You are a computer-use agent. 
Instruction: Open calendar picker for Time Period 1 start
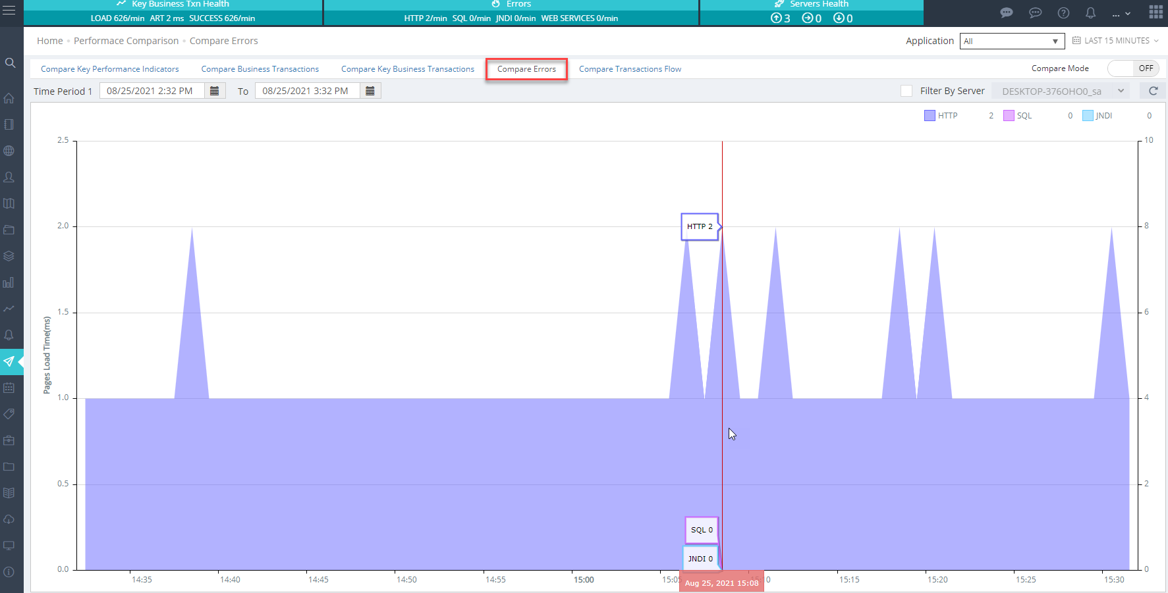pos(215,91)
